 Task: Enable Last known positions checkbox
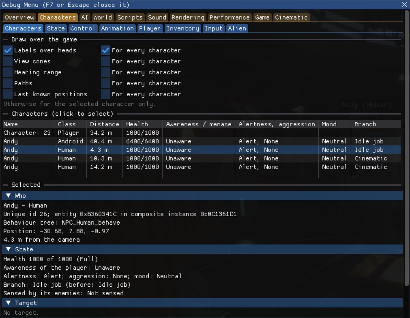click(x=8, y=94)
